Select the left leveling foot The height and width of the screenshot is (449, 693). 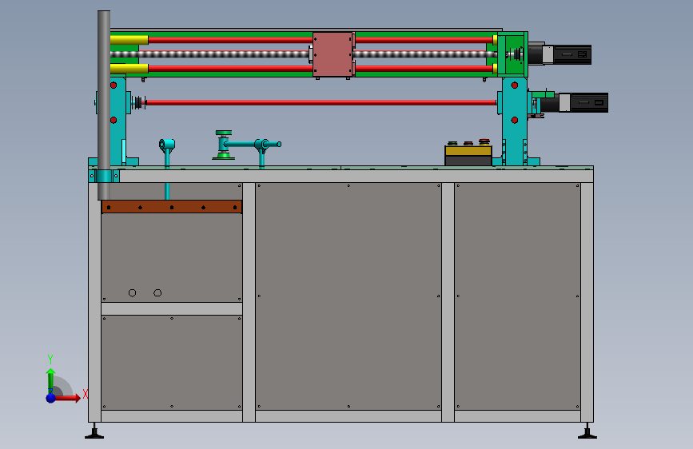94,431
